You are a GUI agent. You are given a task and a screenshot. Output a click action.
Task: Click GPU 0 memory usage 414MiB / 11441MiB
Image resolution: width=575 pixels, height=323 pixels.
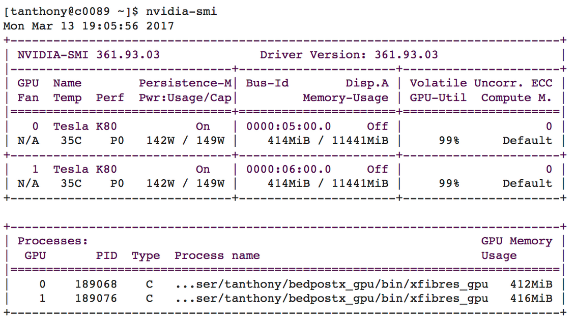tap(328, 141)
